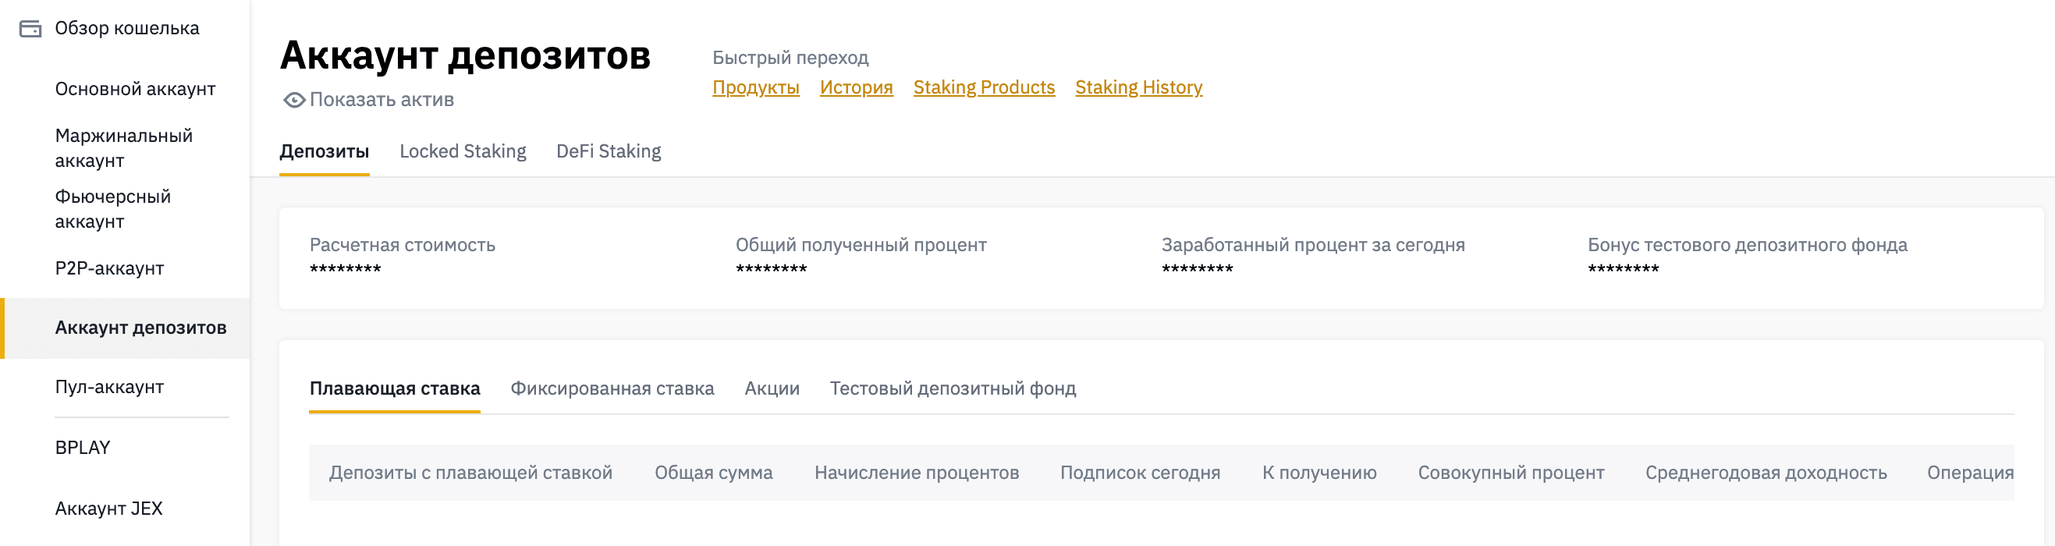Image resolution: width=2055 pixels, height=546 pixels.
Task: Click Общая сумма column header
Action: [713, 473]
